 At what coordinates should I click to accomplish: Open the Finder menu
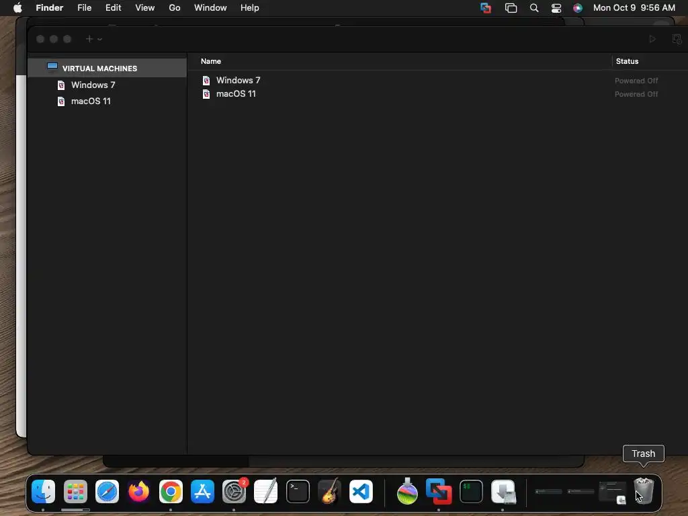click(50, 8)
